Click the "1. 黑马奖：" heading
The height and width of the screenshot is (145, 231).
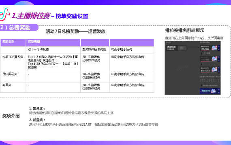37,108
